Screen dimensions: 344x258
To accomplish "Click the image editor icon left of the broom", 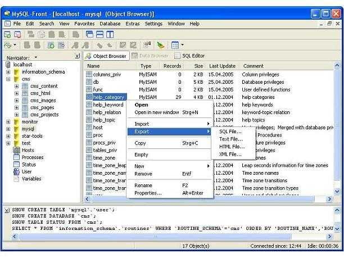I will [147, 45].
